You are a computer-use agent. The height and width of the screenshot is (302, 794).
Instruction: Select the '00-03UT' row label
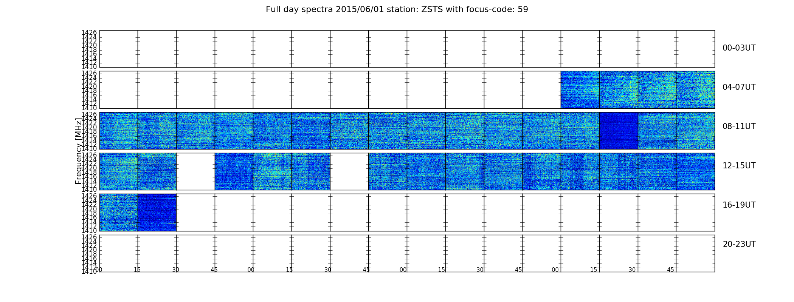coord(739,48)
